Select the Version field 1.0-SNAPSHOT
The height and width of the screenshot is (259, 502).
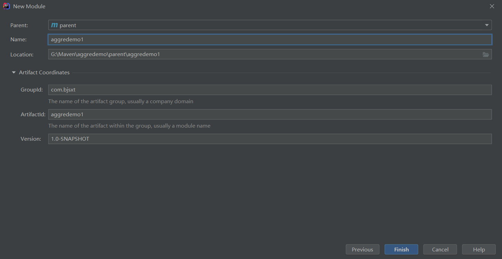click(270, 139)
